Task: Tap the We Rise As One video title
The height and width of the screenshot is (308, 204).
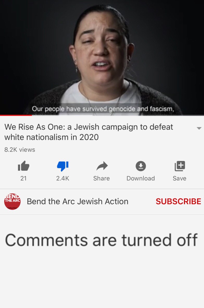Action: coord(89,132)
